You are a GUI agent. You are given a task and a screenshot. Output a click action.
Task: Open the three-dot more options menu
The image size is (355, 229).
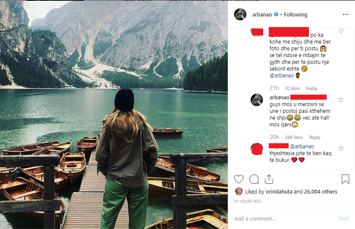tap(346, 14)
